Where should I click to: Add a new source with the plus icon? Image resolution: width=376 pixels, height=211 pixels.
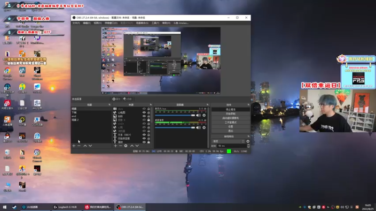[x=115, y=146]
